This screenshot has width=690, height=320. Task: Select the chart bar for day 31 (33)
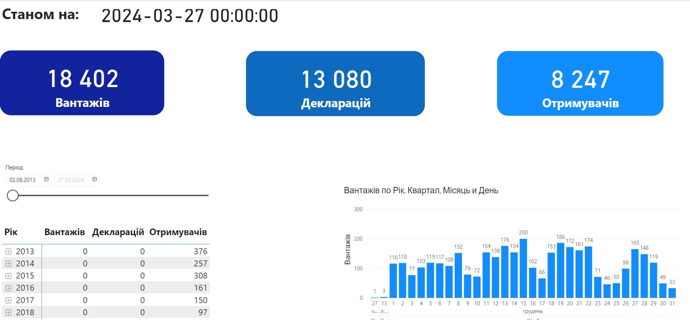point(672,293)
